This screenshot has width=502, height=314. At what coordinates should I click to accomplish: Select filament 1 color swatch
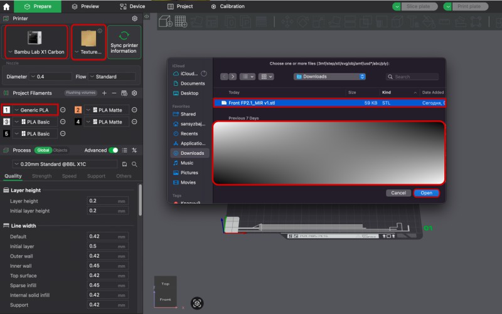click(x=6, y=110)
